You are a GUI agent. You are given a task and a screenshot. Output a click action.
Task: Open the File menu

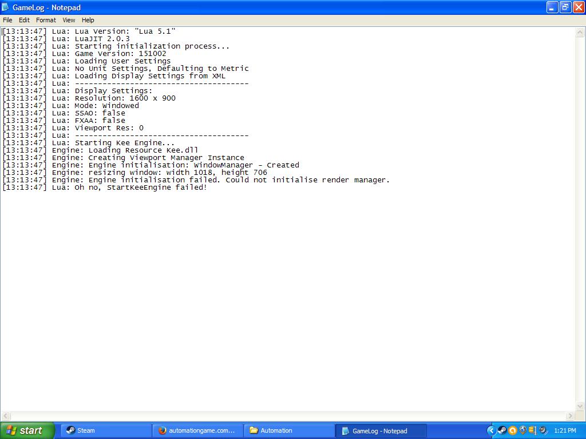tap(7, 20)
